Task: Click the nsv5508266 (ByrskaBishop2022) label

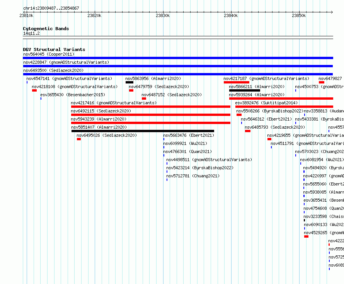Action: coord(270,111)
